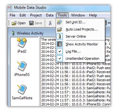Toggle Server Online in Tools menu

pyautogui.click(x=80, y=36)
